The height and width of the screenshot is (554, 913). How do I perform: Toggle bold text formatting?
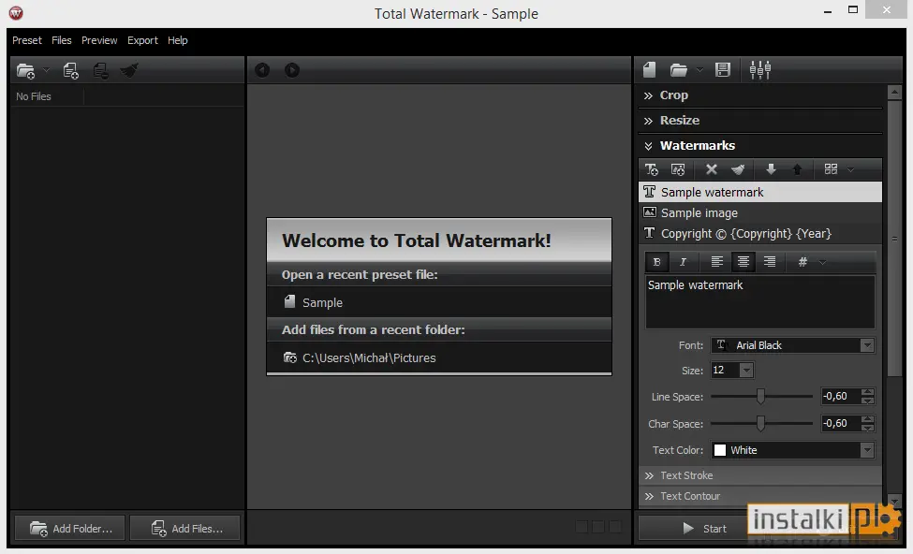(x=656, y=262)
